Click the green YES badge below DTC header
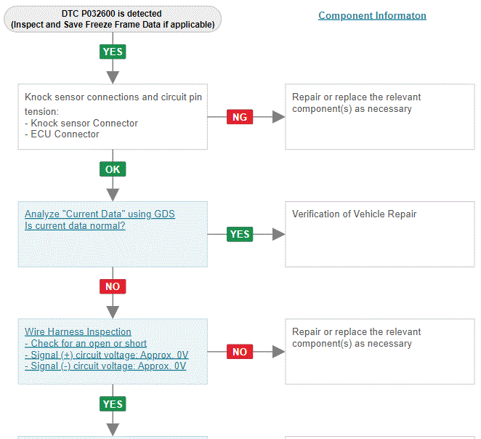 coord(113,52)
